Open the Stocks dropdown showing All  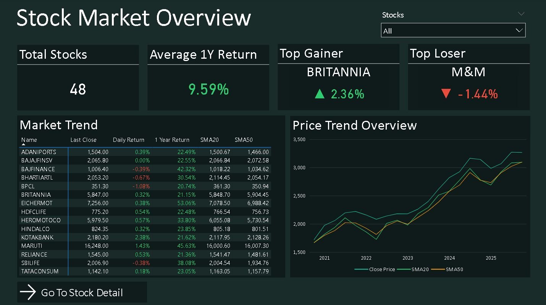pos(453,30)
